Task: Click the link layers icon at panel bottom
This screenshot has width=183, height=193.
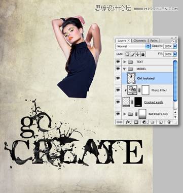Action: pyautogui.click(x=120, y=122)
